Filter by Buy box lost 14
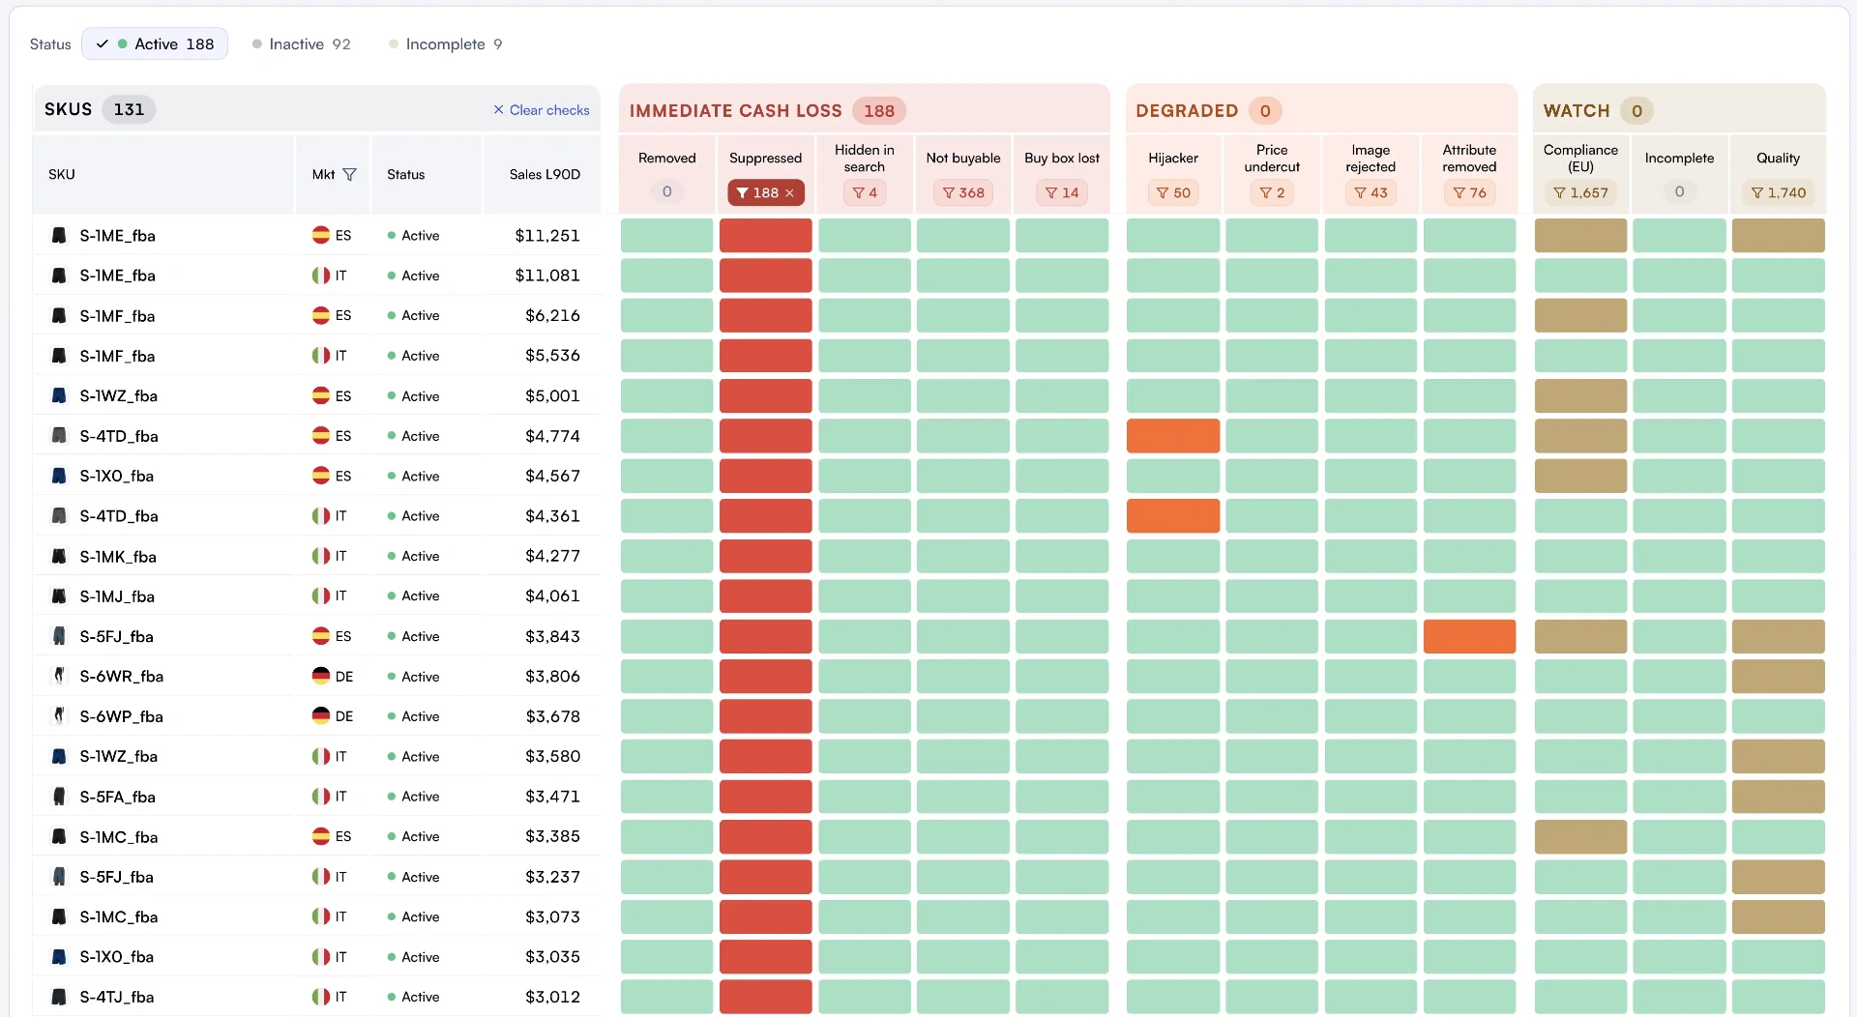Image resolution: width=1857 pixels, height=1017 pixels. pyautogui.click(x=1062, y=193)
